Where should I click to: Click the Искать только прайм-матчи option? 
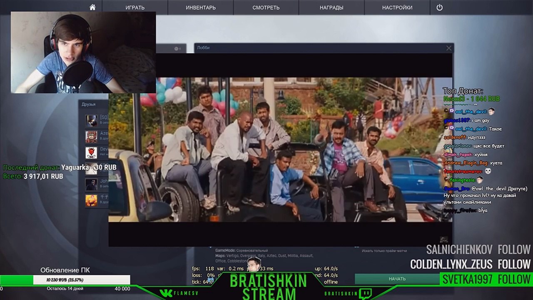point(384,251)
